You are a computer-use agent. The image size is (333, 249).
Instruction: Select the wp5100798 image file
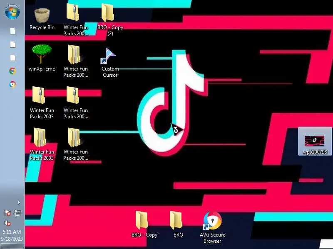315,142
